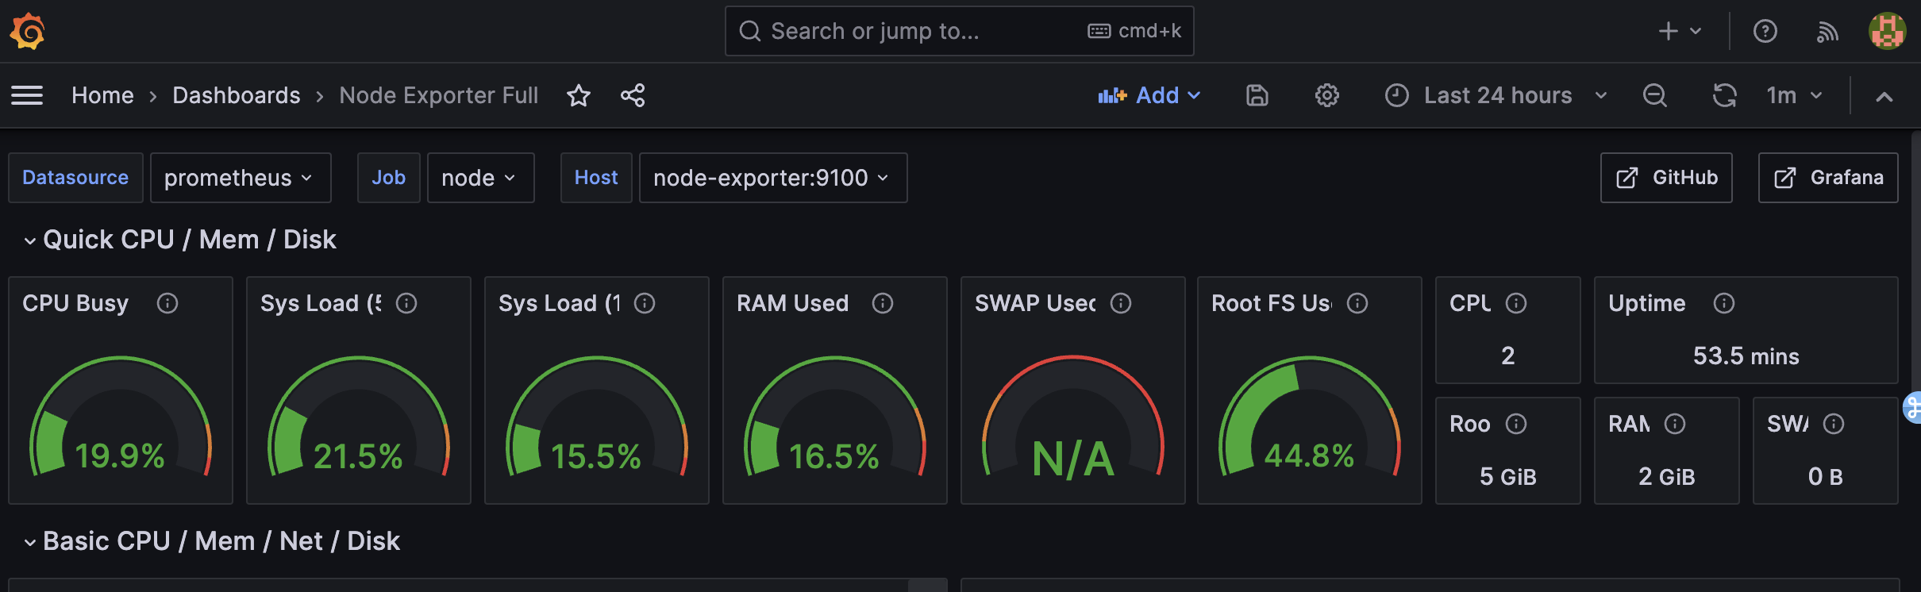This screenshot has height=592, width=1921.
Task: Show info for CPU Busy panel
Action: pos(167,303)
